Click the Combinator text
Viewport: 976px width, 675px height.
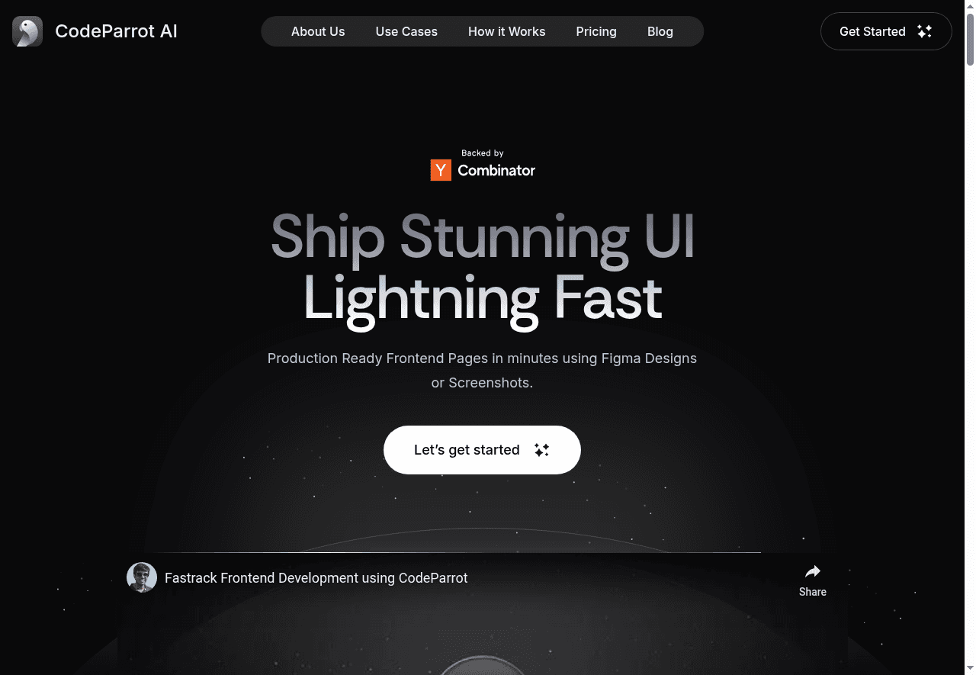coord(496,170)
